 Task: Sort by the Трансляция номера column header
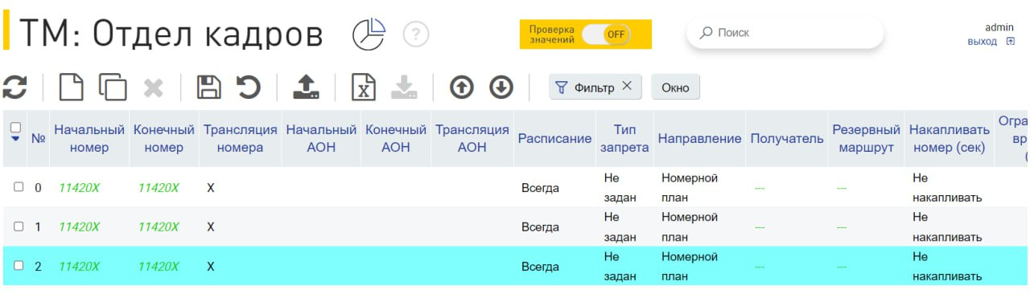click(x=240, y=138)
